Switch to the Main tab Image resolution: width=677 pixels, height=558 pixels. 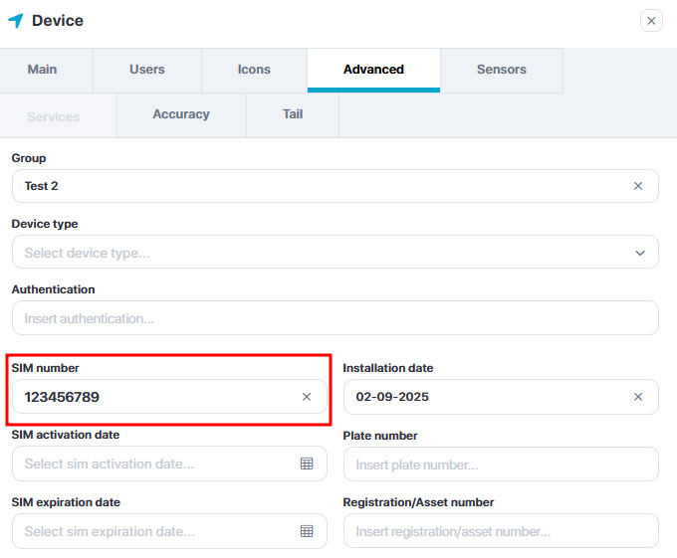coord(43,70)
